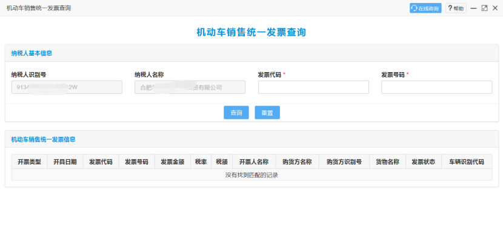Close the 机动车销售统一发票查询 window
This screenshot has height=226, width=503.
(495, 8)
